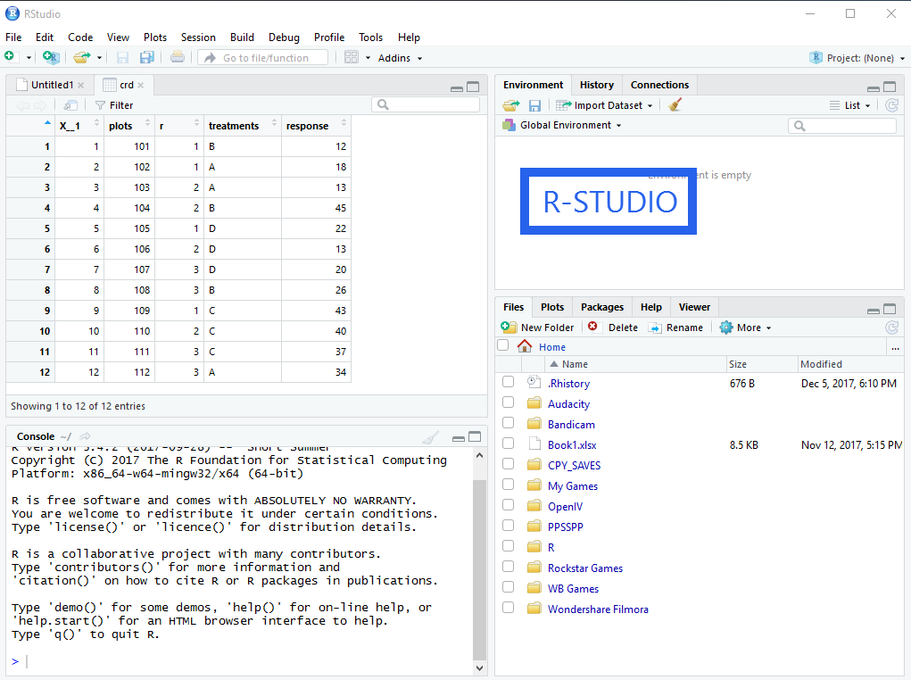Check the CPY_SAVES folder checkbox

[509, 464]
